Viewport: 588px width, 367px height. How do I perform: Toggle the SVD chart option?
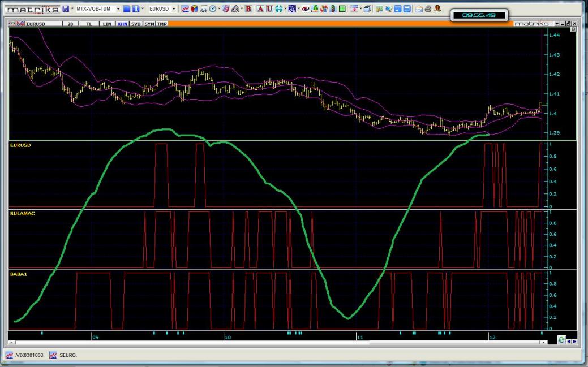(136, 24)
